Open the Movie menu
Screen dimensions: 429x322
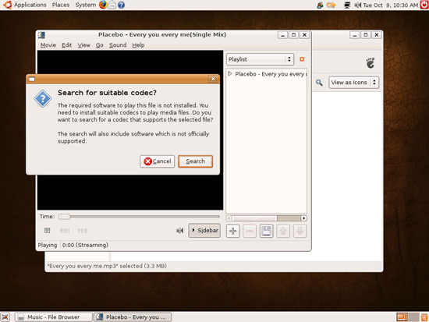[x=48, y=45]
